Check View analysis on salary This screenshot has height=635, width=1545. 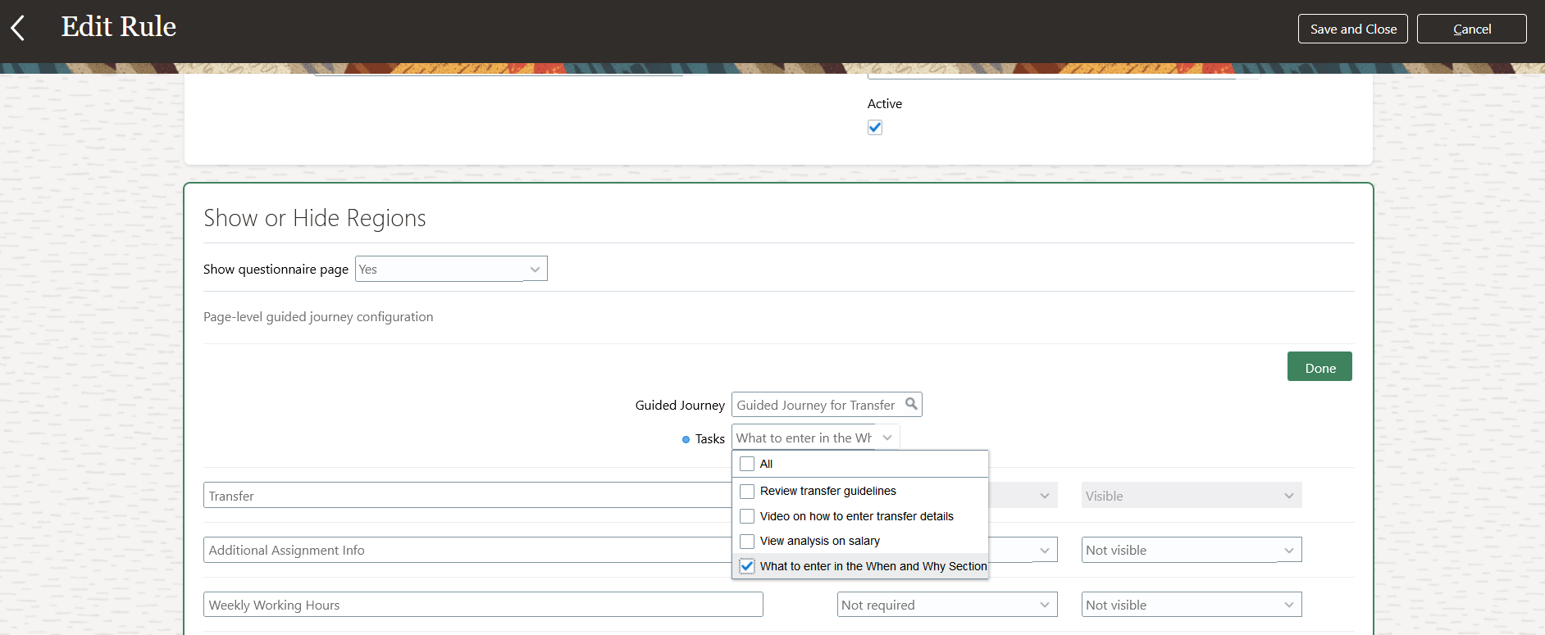[747, 541]
